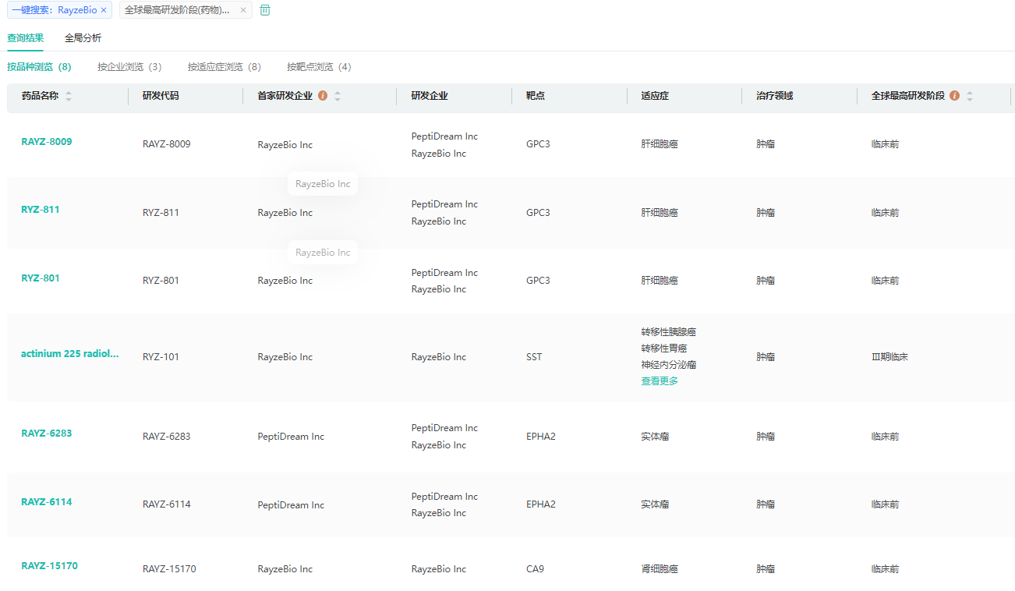This screenshot has height=591, width=1015.
Task: Click info icon beside 全球最高研发阶段 header
Action: (954, 96)
